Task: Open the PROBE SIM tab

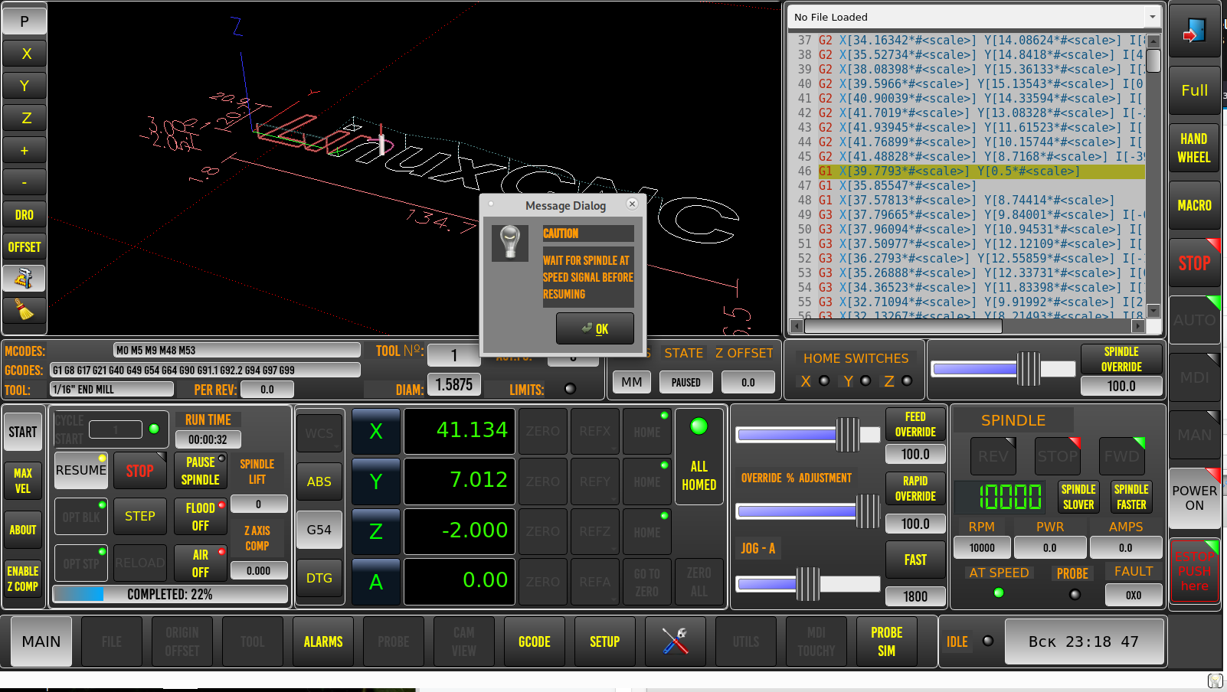Action: click(887, 641)
